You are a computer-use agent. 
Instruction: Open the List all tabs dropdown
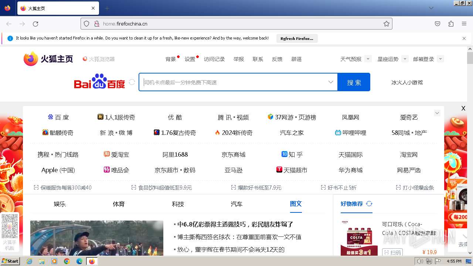[431, 8]
